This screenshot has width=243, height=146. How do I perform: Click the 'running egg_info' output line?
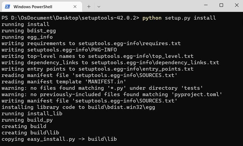click(27, 37)
